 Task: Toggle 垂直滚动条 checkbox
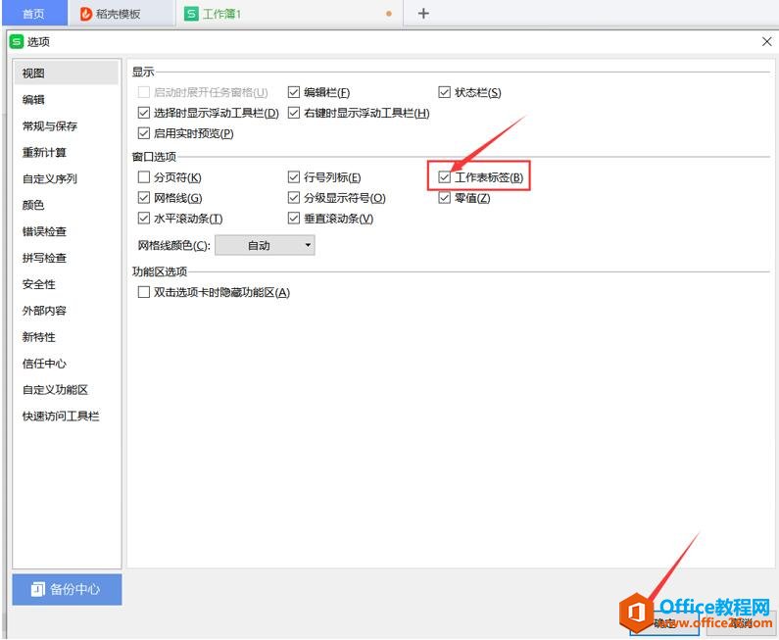294,219
